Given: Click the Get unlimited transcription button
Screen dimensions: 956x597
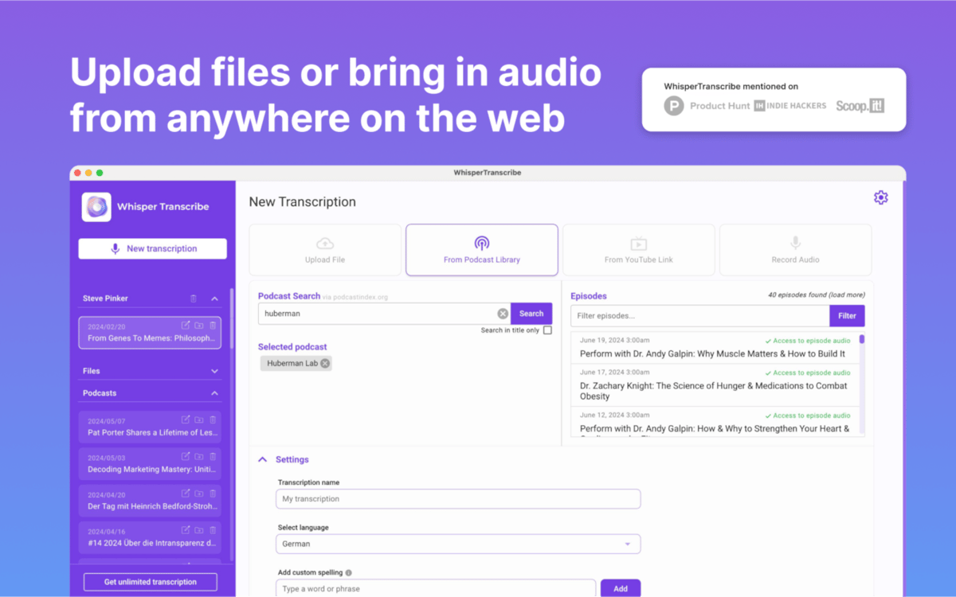Looking at the screenshot, I should pyautogui.click(x=151, y=582).
